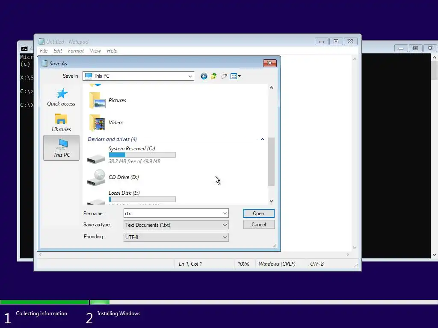Screen dimensions: 438x328
Task: Click the Notepad icon in the title bar
Action: tap(41, 41)
